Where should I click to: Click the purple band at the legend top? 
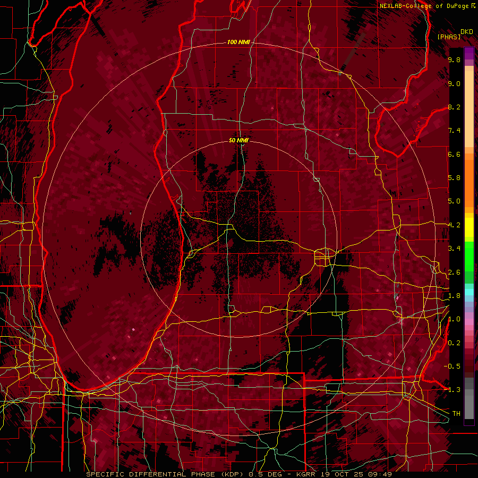469,53
